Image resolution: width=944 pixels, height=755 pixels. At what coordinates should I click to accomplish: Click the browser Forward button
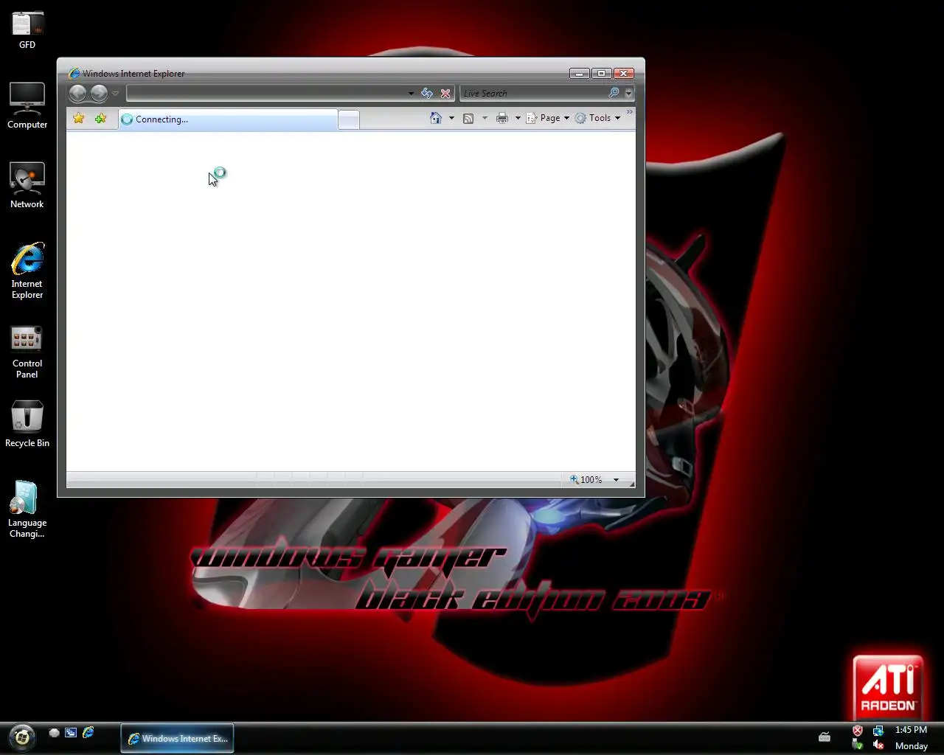click(x=99, y=93)
